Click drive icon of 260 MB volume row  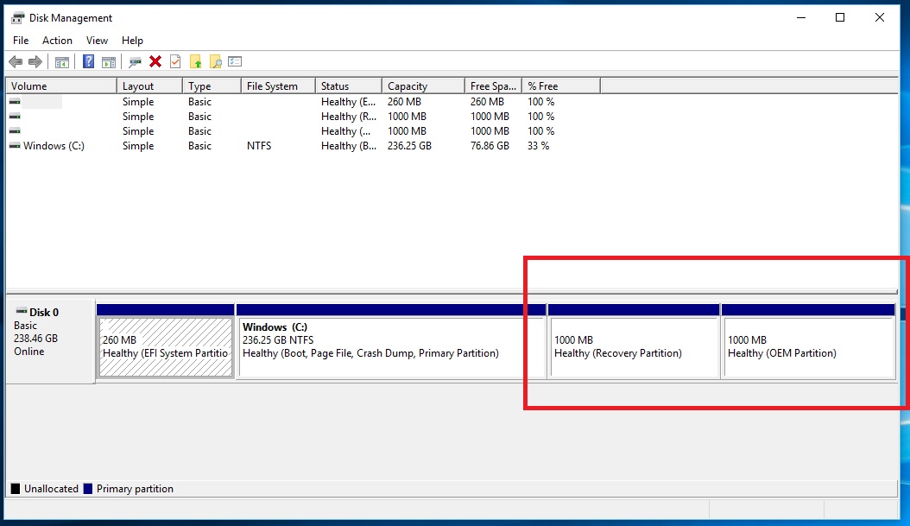pos(15,102)
